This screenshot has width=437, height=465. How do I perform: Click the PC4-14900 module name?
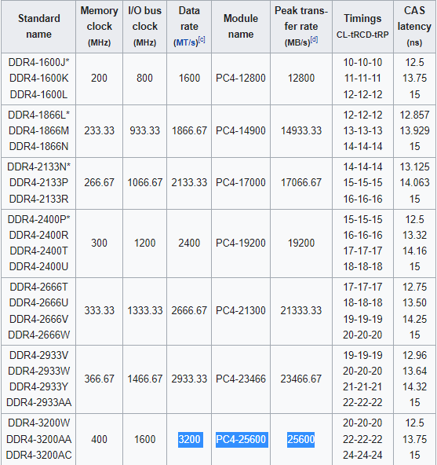(241, 130)
